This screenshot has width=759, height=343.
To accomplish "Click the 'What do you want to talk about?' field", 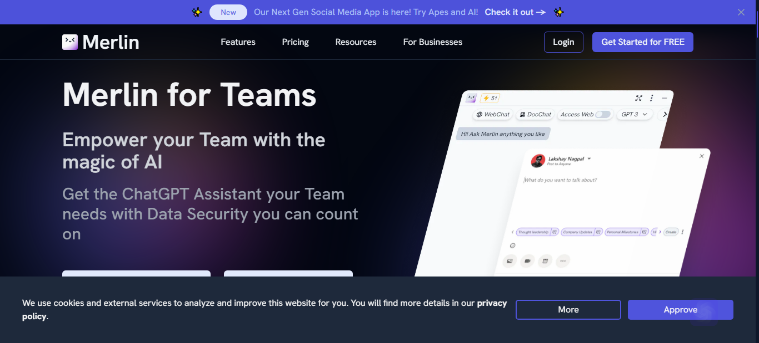I will tap(561, 180).
